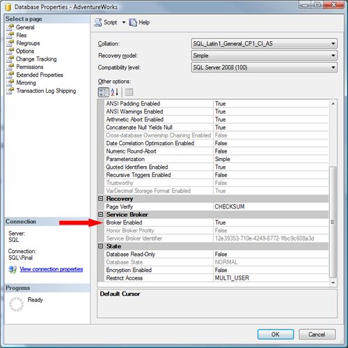Collapse the Recovery section
This screenshot has height=348, width=348.
[x=101, y=199]
